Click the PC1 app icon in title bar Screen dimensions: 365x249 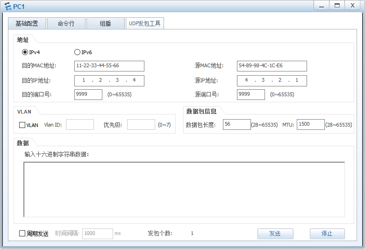pos(8,6)
